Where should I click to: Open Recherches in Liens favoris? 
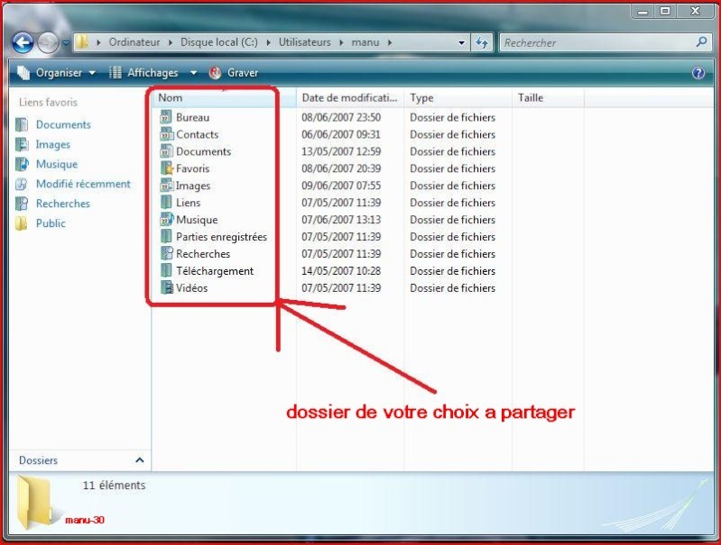(63, 204)
